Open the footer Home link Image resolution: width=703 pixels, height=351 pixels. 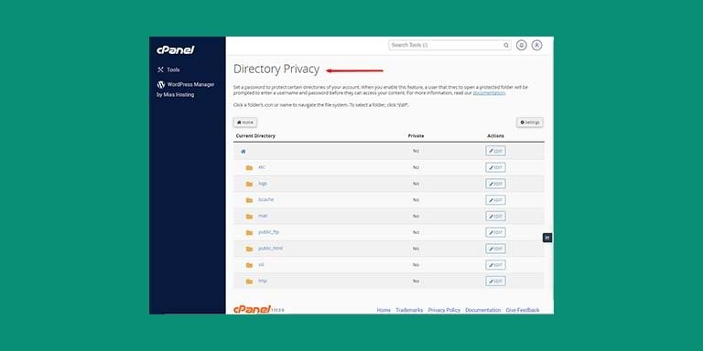[384, 310]
